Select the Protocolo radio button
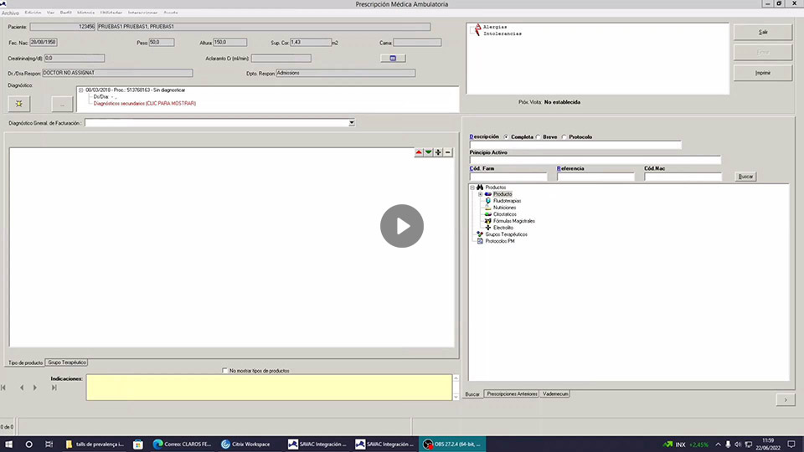This screenshot has height=452, width=804. 564,136
